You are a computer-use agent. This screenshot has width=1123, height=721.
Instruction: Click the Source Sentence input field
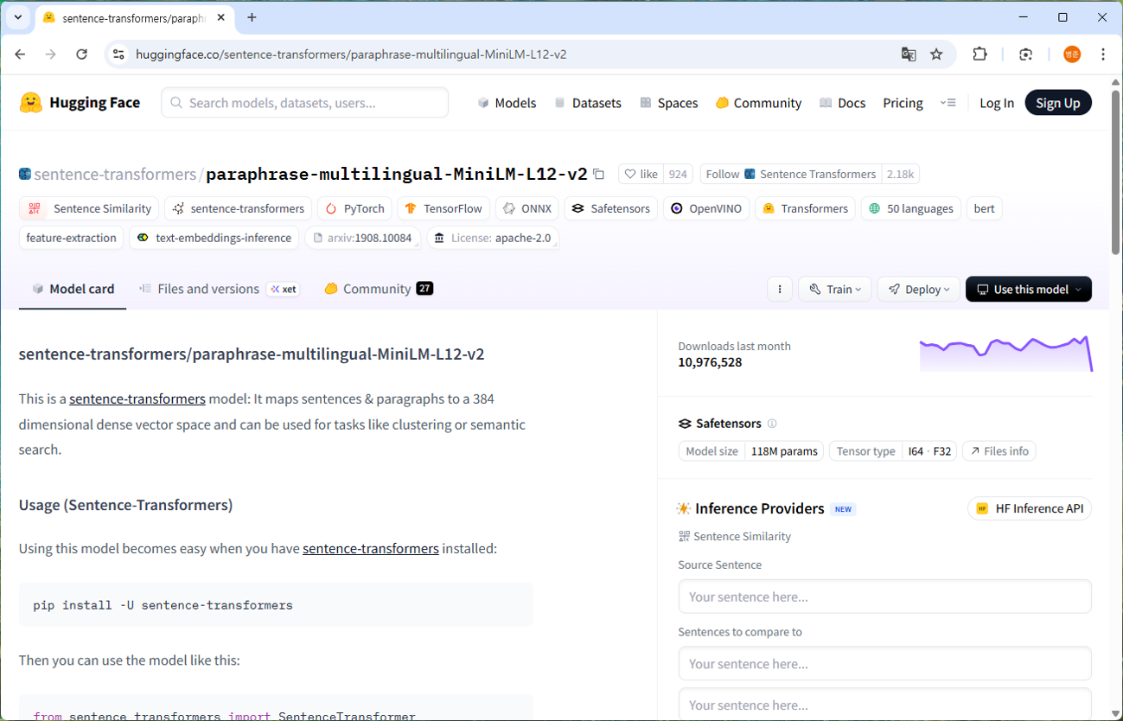point(885,597)
